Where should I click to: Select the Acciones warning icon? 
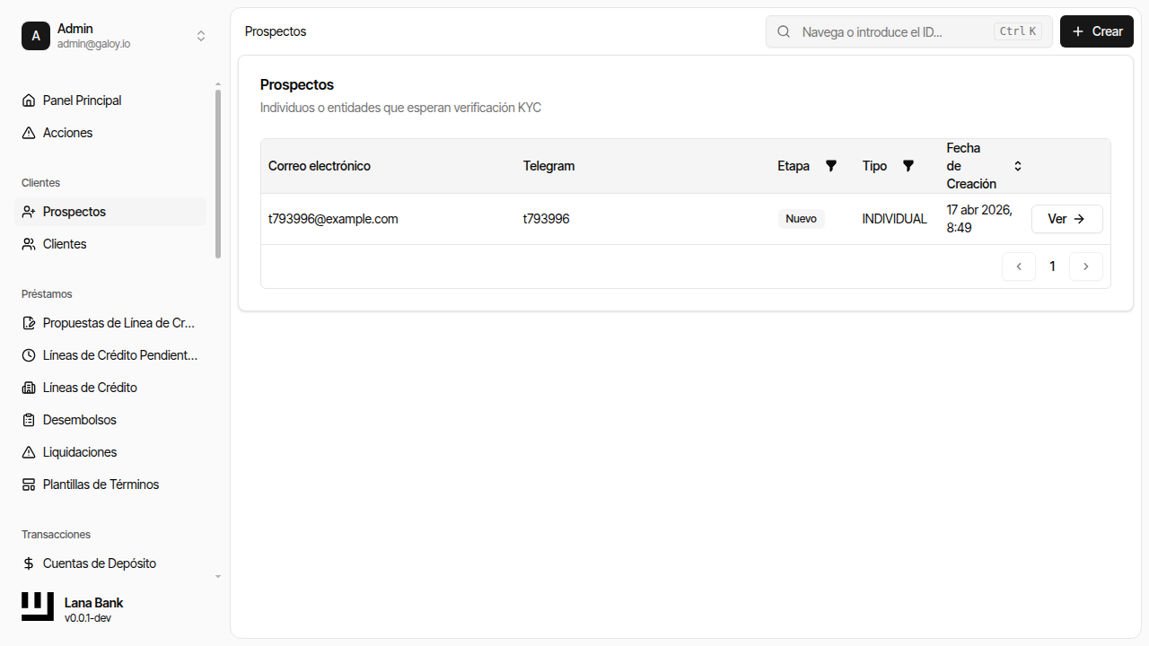[x=29, y=132]
